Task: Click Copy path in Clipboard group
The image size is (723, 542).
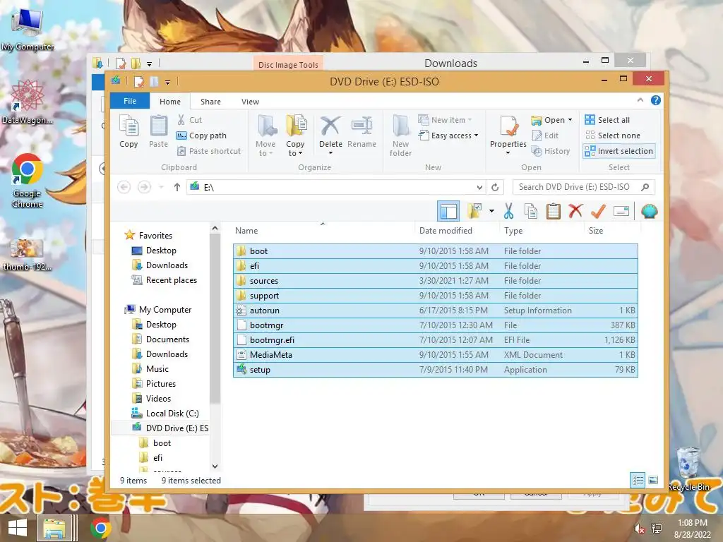Action: pyautogui.click(x=201, y=135)
